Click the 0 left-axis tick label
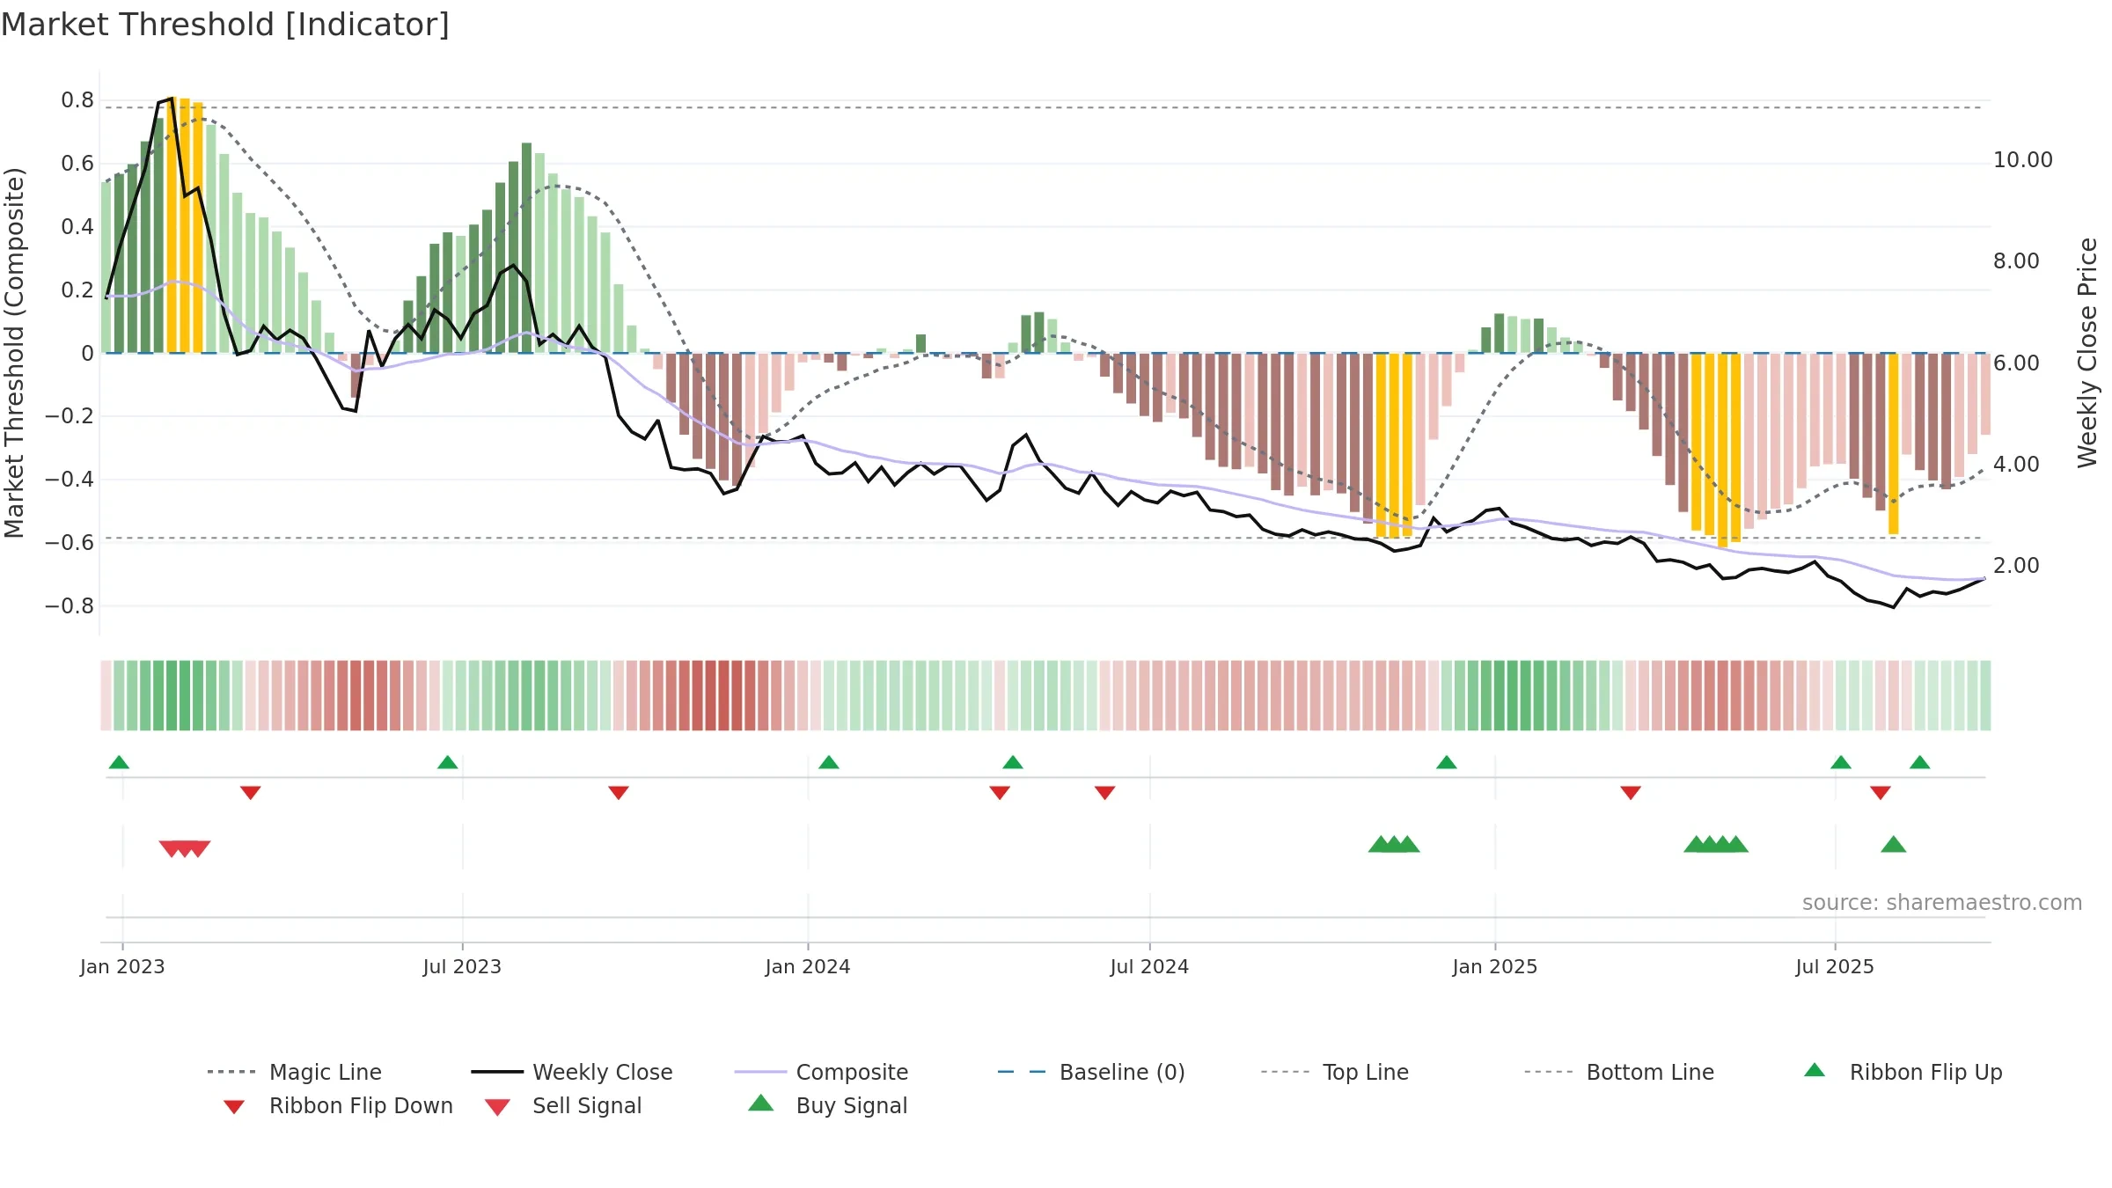This screenshot has height=1188, width=2112. [x=87, y=354]
